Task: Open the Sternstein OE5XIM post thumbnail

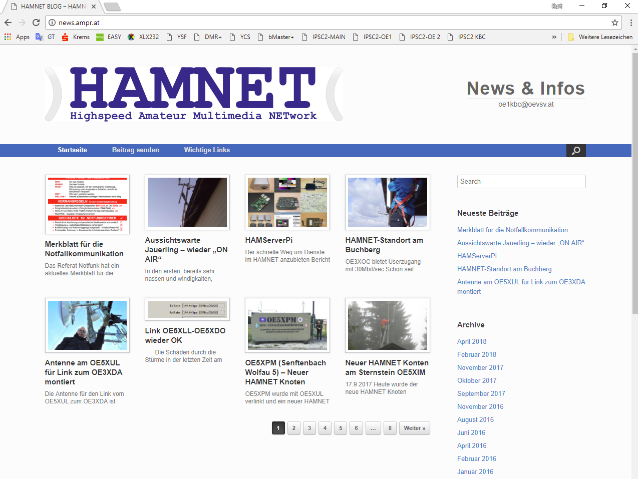Action: [388, 325]
